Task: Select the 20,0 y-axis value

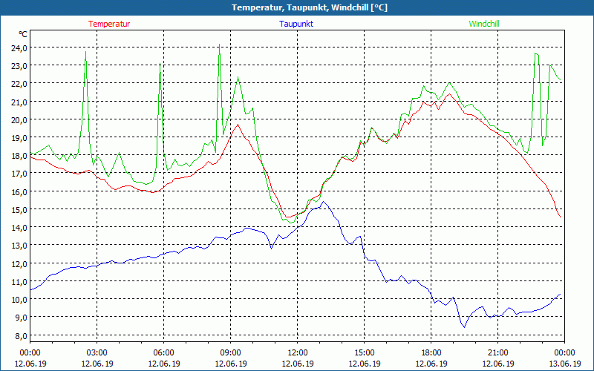Action: click(19, 119)
